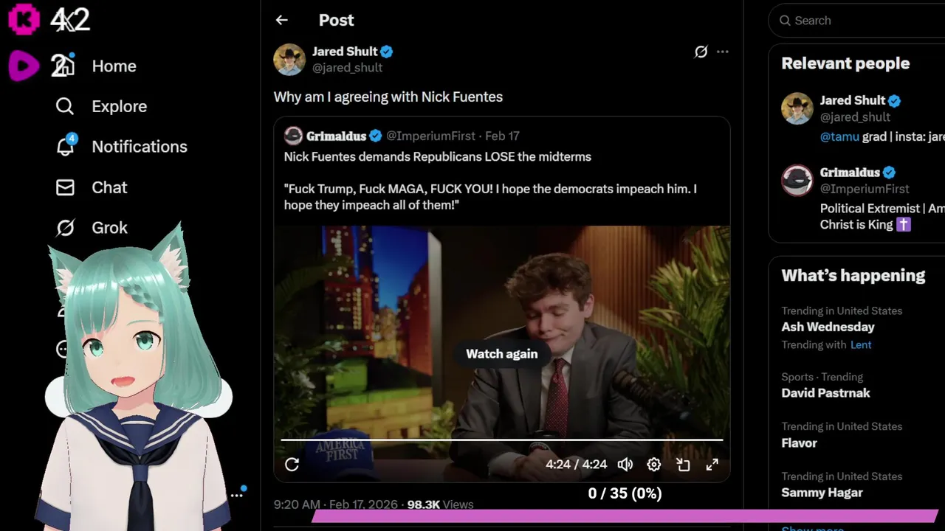Open Grok in the sidebar

click(x=109, y=228)
